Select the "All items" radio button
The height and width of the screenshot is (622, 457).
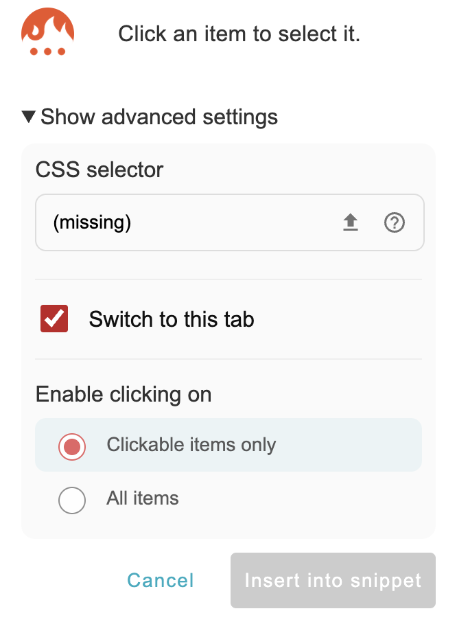pyautogui.click(x=72, y=500)
